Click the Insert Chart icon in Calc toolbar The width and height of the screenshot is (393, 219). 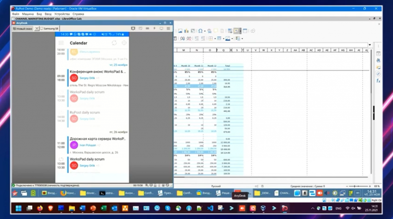click(187, 31)
